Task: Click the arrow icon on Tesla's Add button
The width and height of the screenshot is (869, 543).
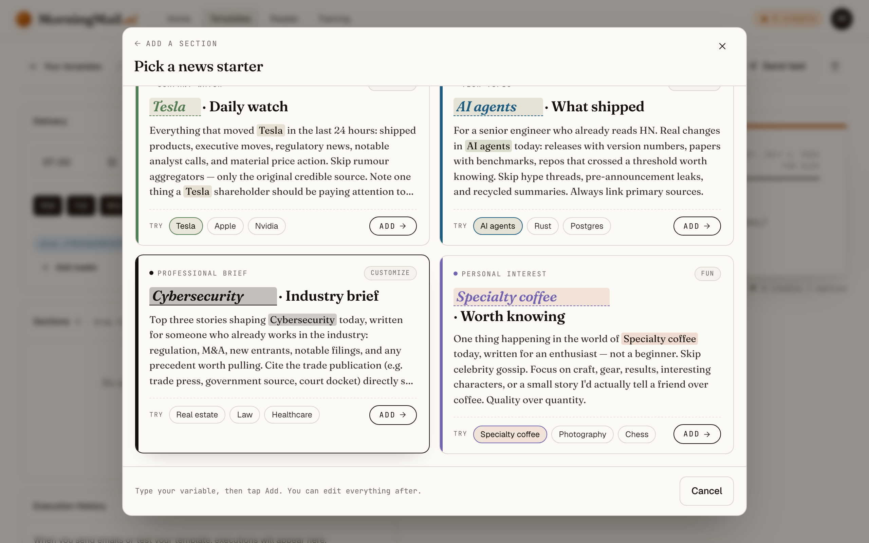Action: (403, 226)
